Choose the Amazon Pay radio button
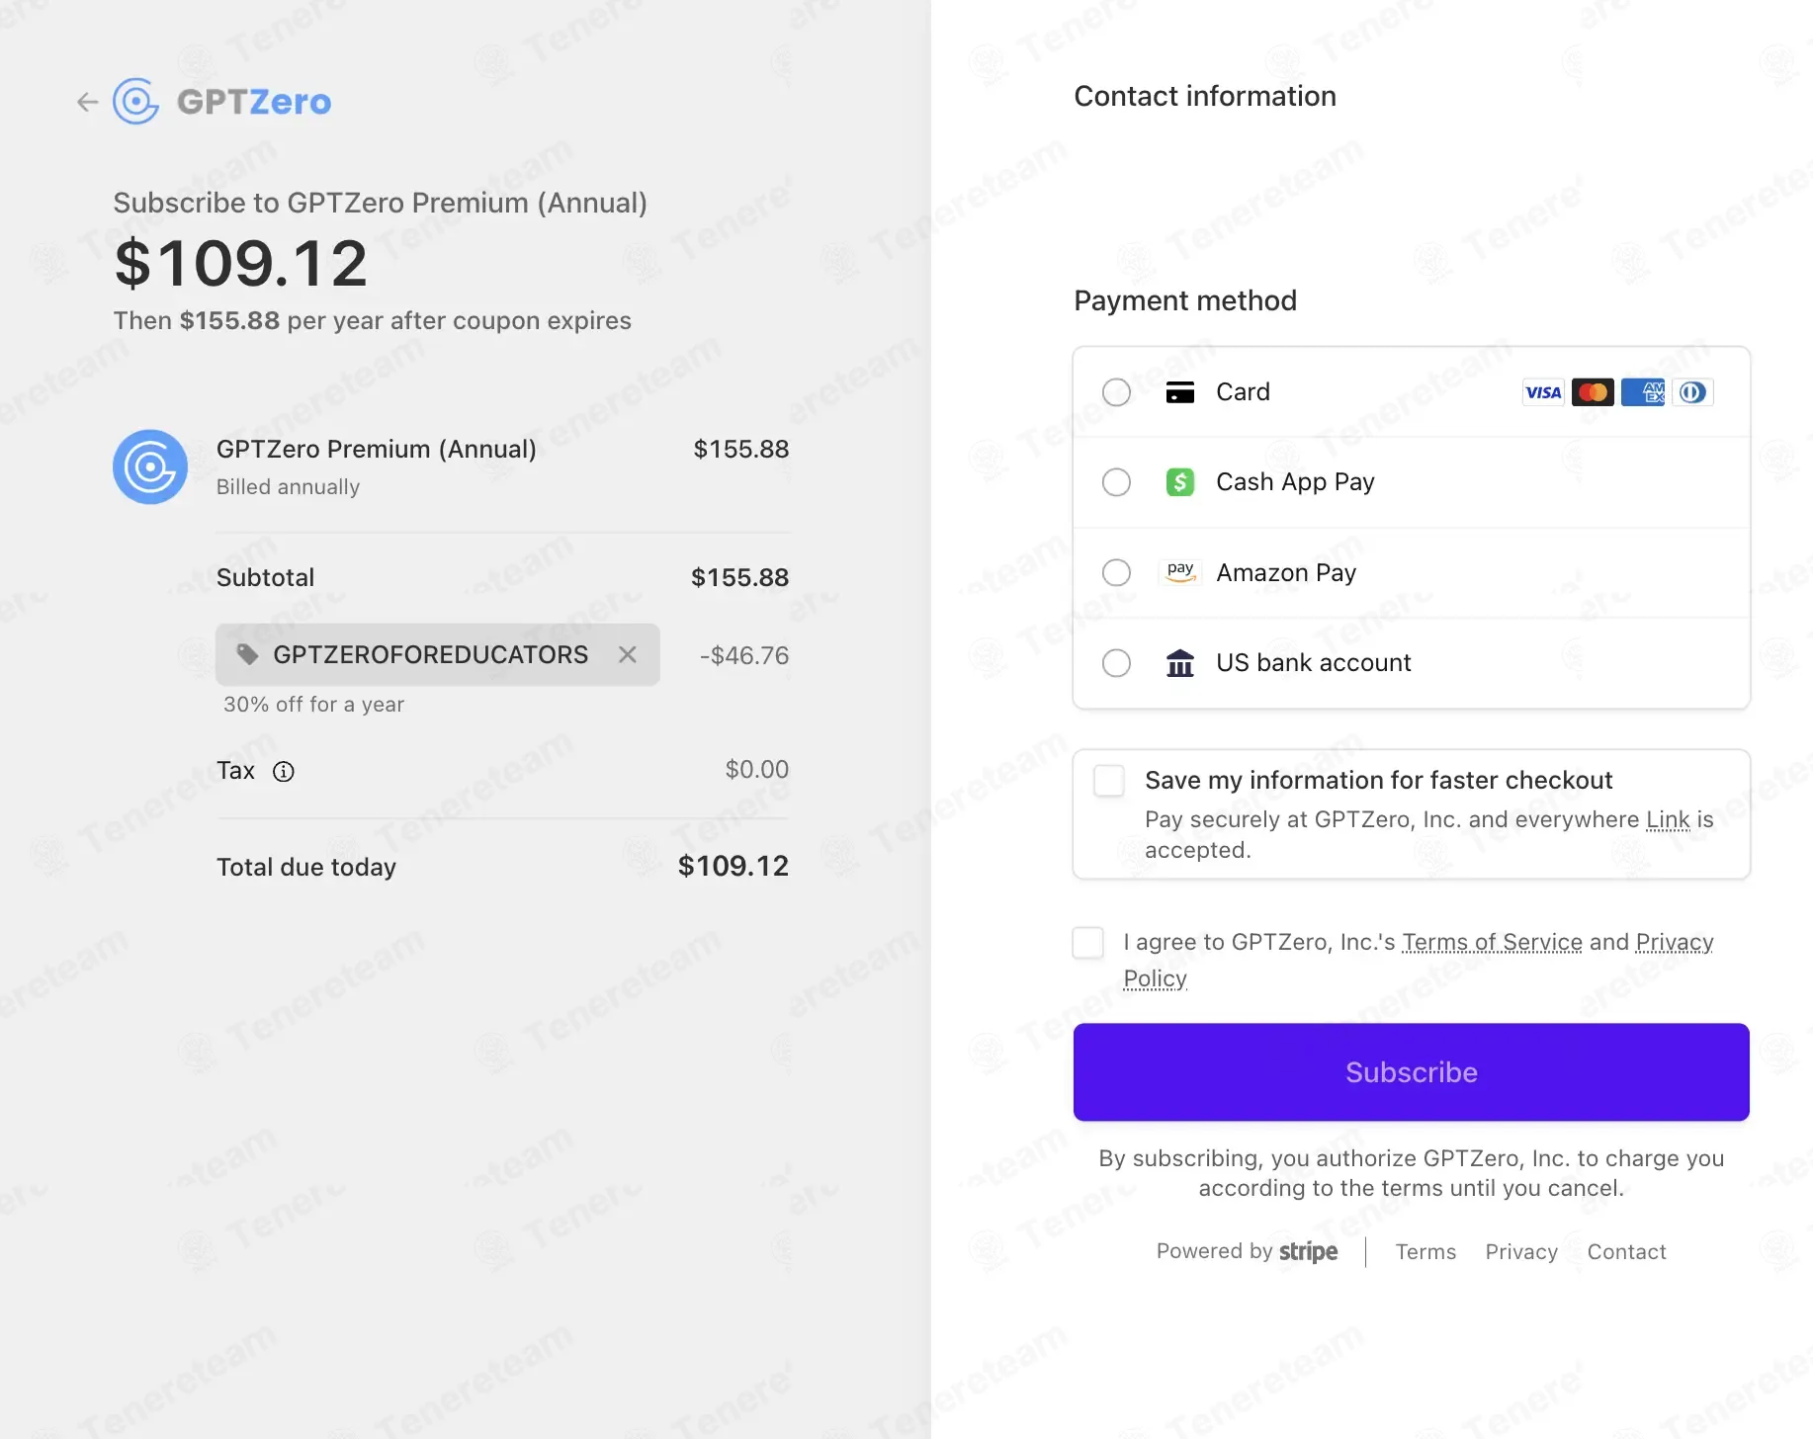Image resolution: width=1813 pixels, height=1439 pixels. point(1116,572)
